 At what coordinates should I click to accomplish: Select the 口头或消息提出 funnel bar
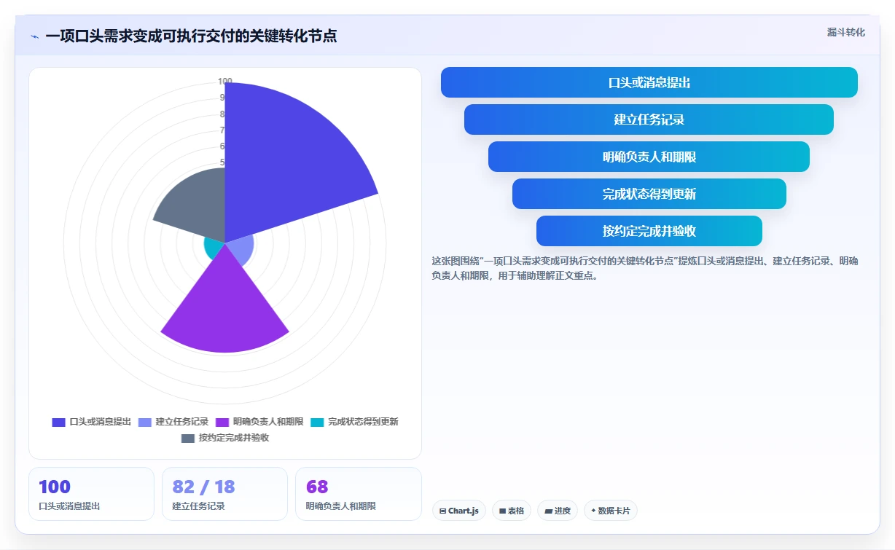tap(649, 82)
